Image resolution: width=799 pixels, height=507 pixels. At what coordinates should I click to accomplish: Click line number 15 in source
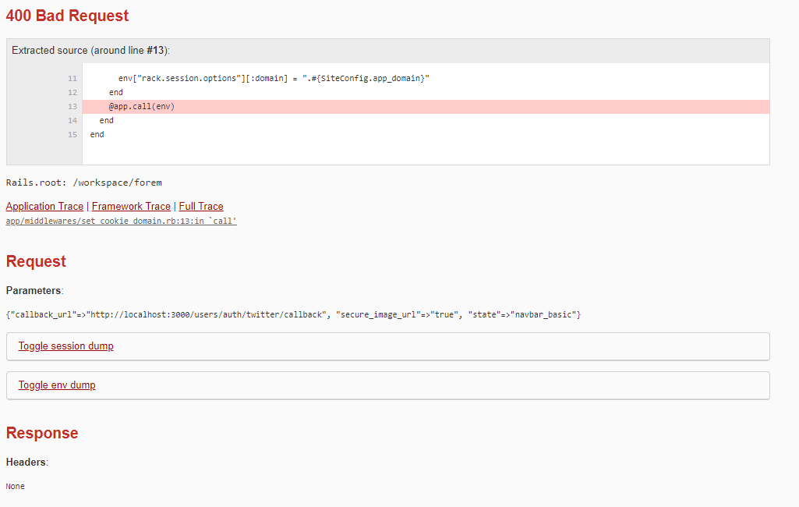(x=72, y=135)
